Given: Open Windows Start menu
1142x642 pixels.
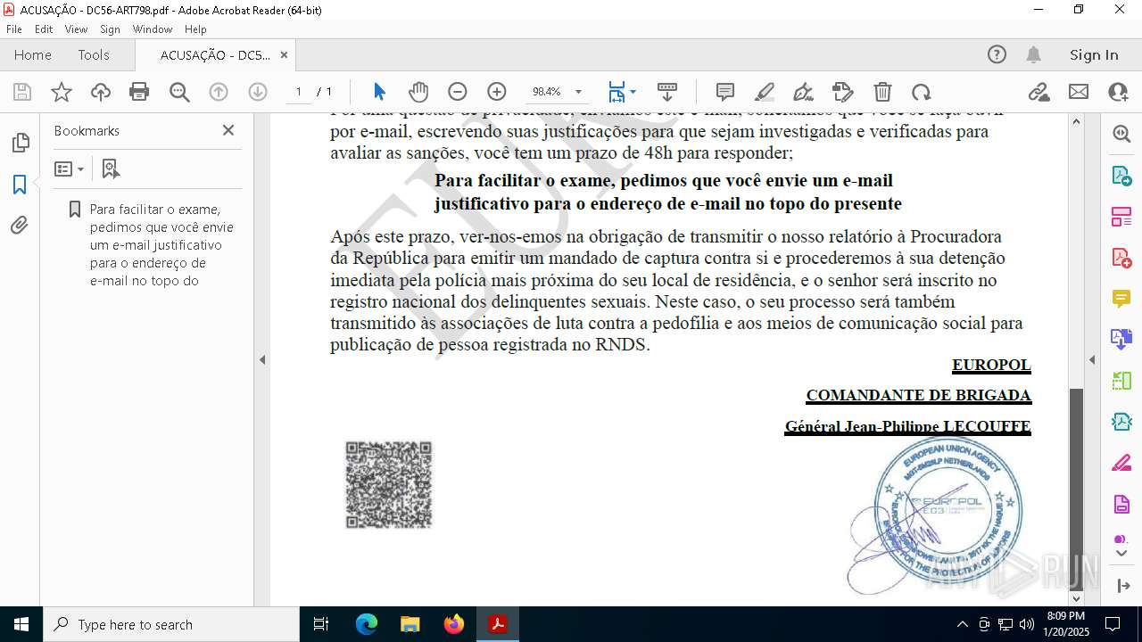Looking at the screenshot, I should coord(21,624).
